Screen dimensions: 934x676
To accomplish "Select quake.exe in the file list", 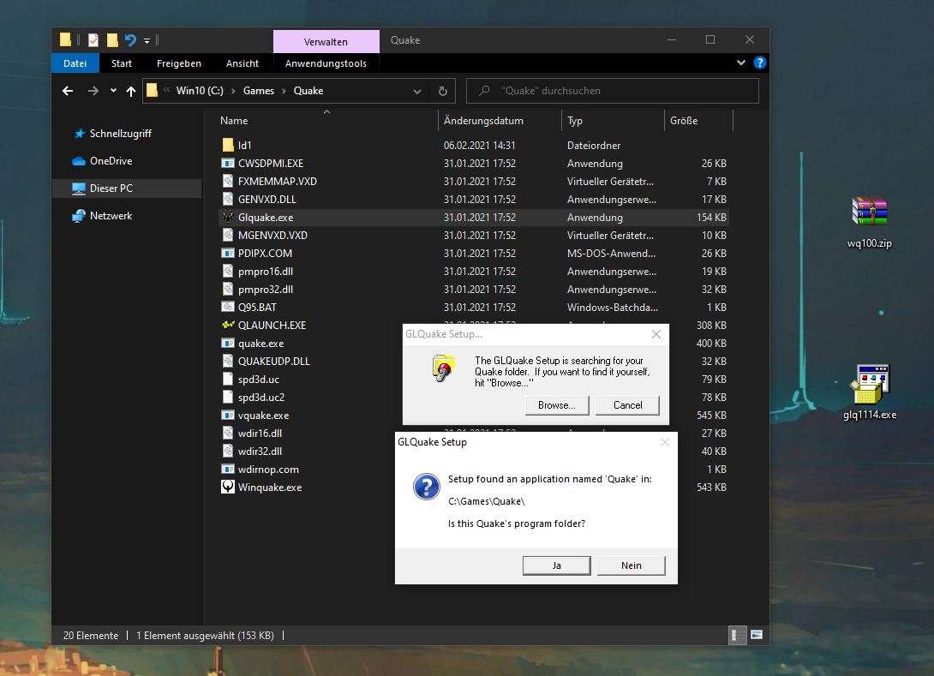I will (260, 343).
